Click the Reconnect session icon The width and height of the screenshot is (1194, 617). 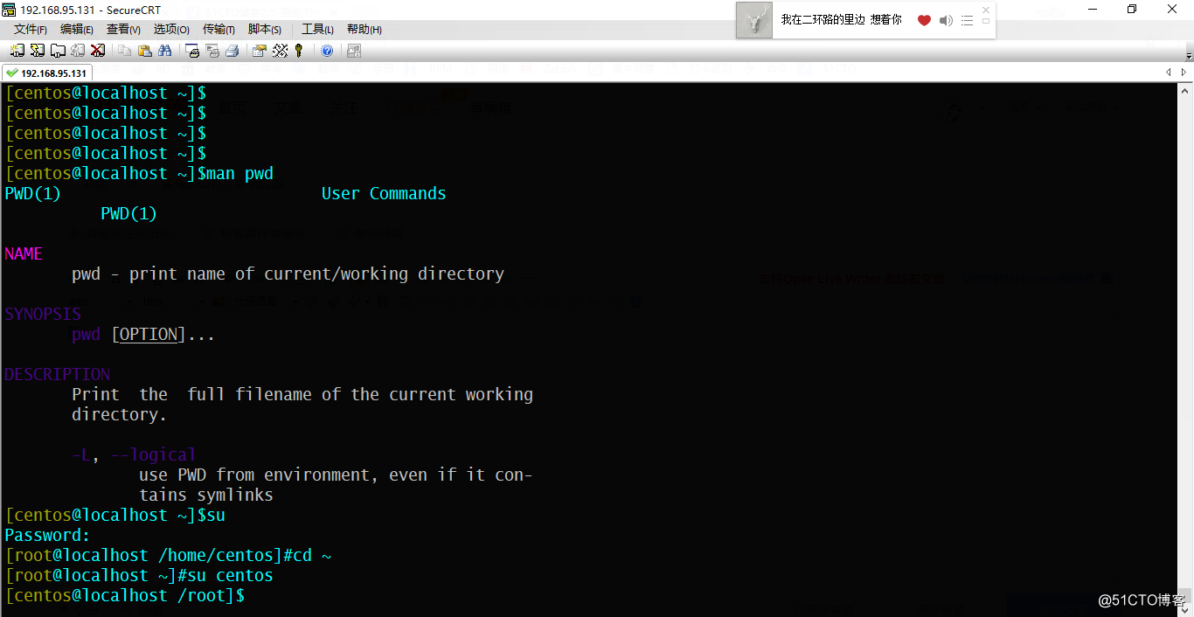[78, 51]
